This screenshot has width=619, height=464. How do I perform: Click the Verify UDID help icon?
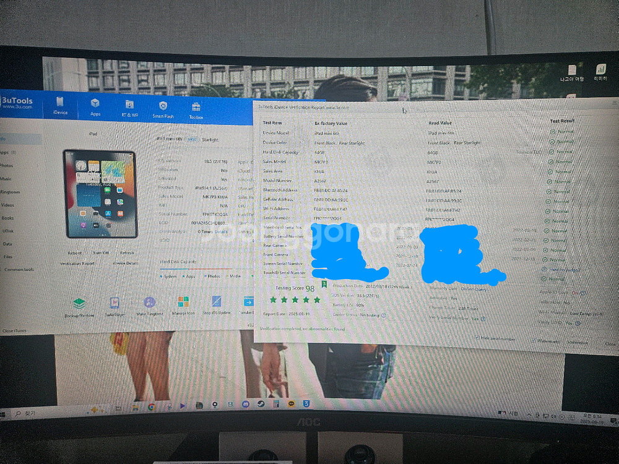click(x=578, y=323)
